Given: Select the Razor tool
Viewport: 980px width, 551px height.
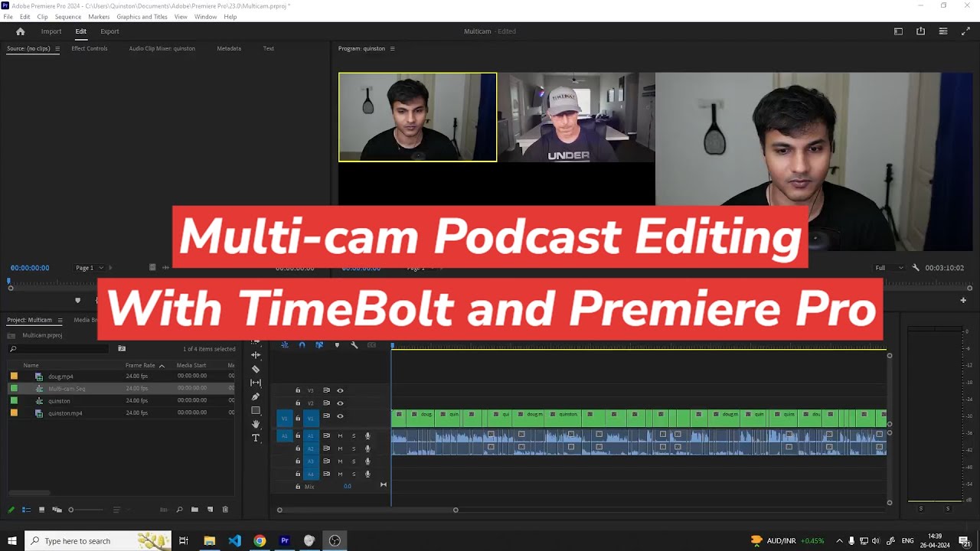Looking at the screenshot, I should (256, 369).
